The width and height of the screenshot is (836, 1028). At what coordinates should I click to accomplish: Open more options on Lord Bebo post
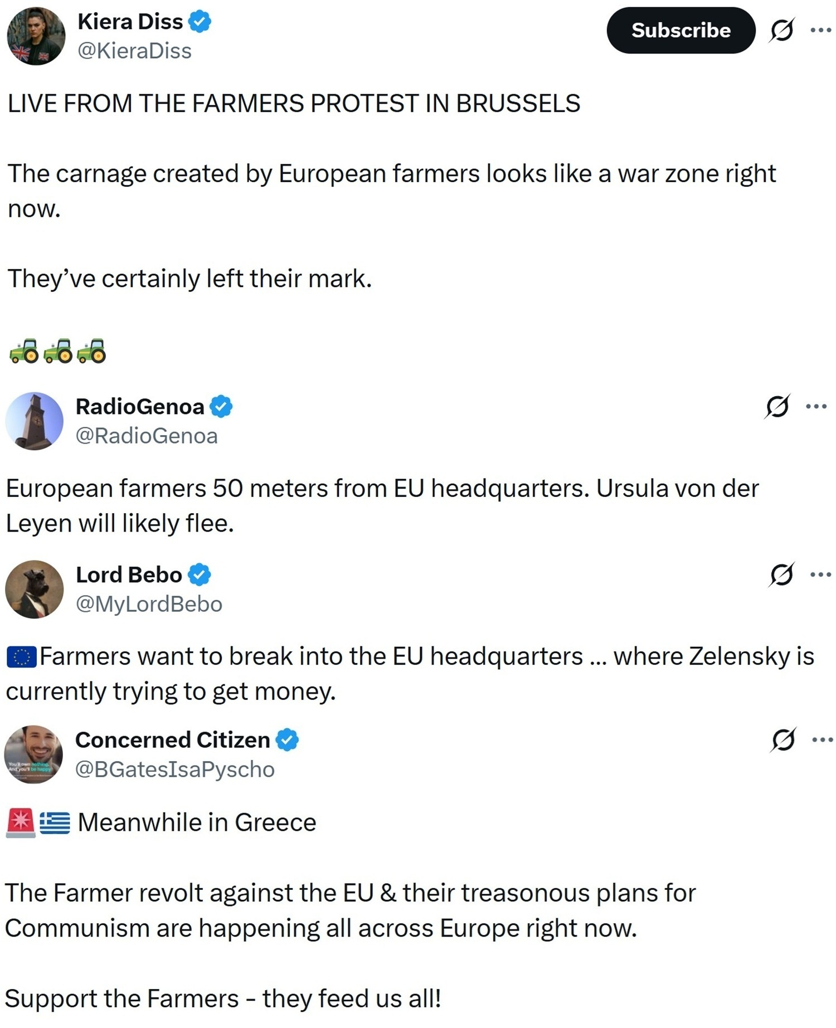tap(820, 574)
